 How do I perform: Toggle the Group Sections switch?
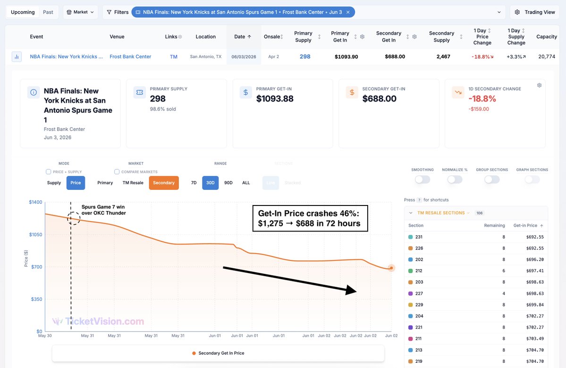pyautogui.click(x=492, y=180)
